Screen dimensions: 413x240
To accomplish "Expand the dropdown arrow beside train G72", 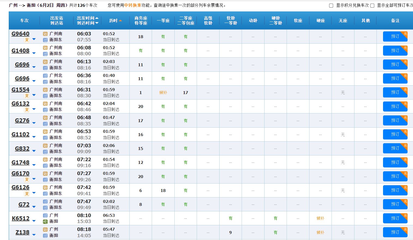I will coord(34,207).
